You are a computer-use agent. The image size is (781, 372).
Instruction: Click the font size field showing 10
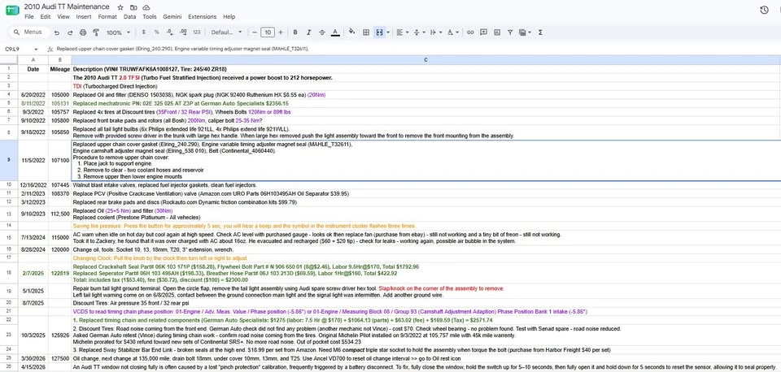(x=268, y=32)
